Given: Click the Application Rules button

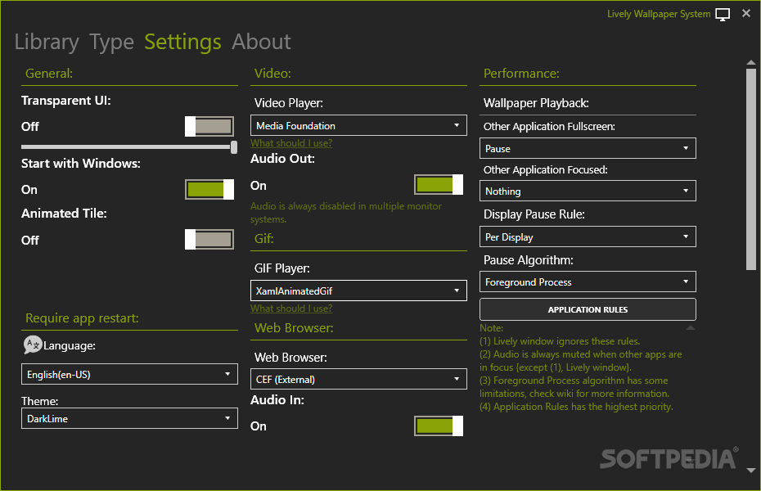Looking at the screenshot, I should 588,309.
